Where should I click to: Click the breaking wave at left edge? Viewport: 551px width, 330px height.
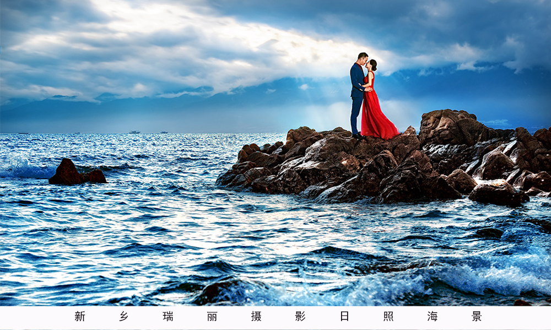(19, 167)
